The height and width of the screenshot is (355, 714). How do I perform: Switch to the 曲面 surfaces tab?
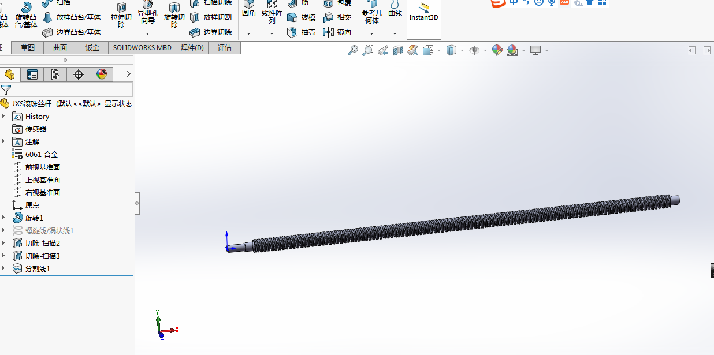pos(60,48)
